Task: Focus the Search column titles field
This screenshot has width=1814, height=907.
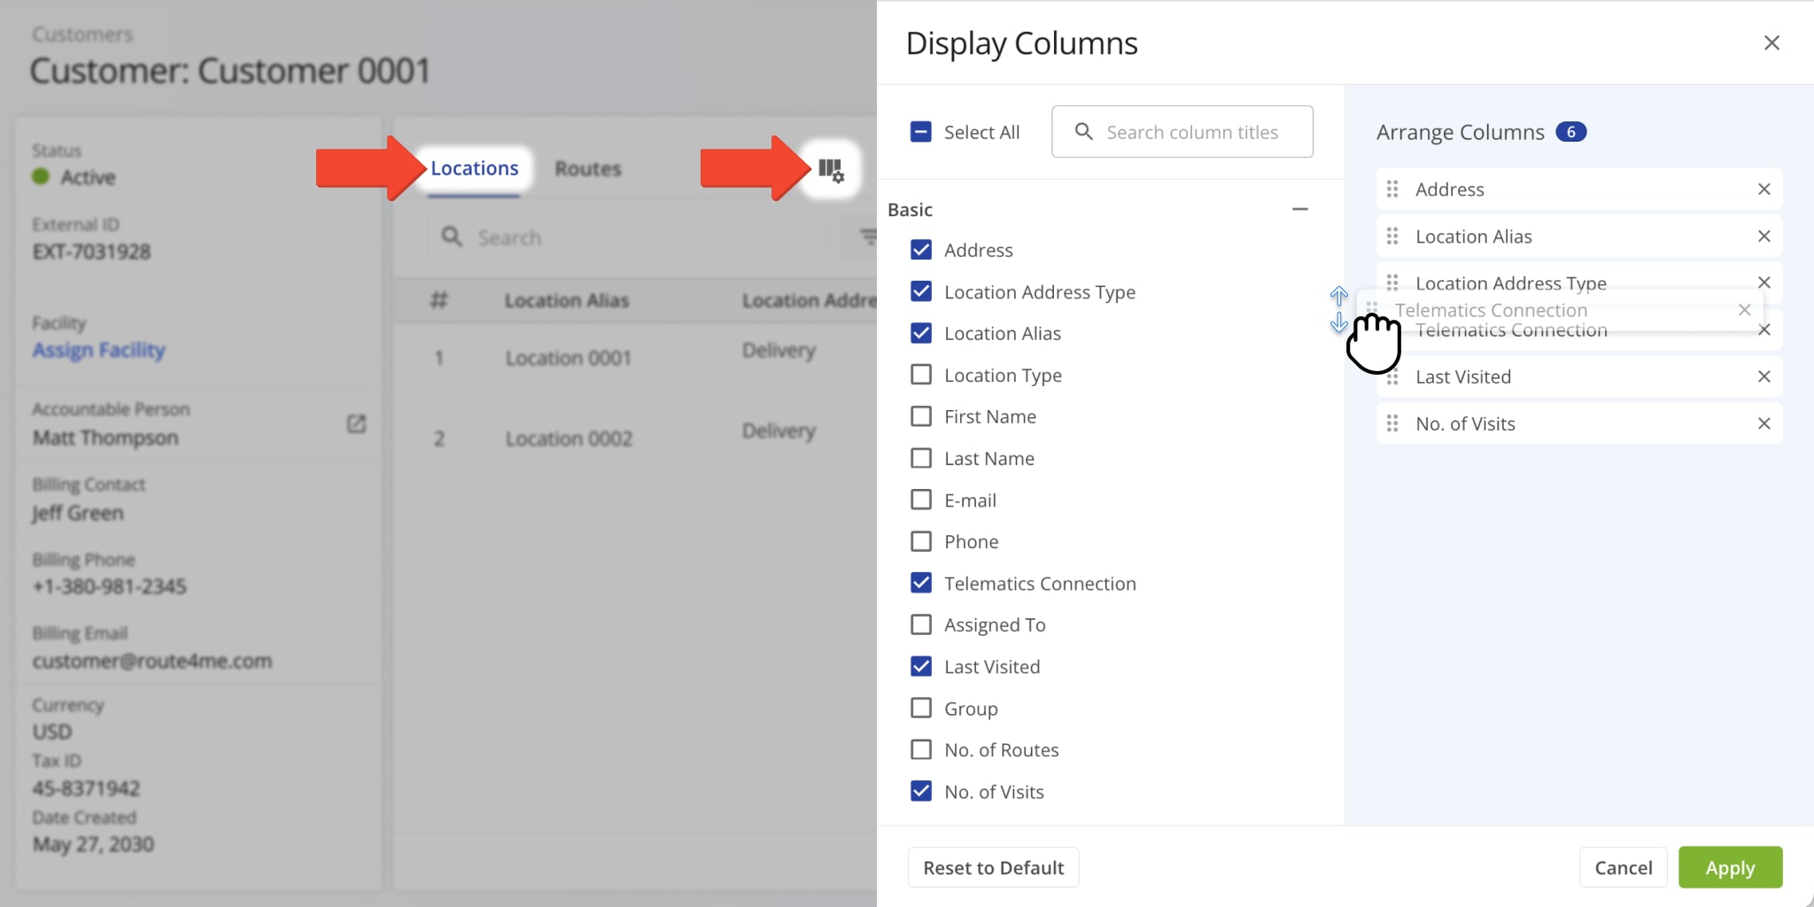Action: pos(1182,132)
